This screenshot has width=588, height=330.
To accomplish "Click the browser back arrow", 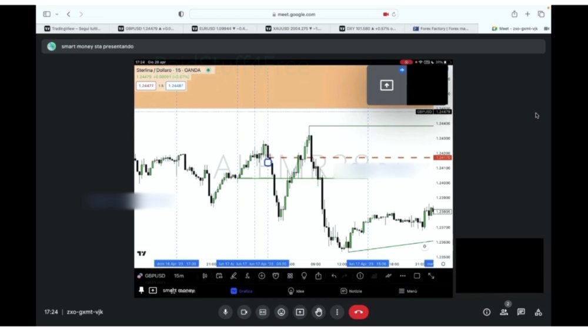I will click(69, 14).
